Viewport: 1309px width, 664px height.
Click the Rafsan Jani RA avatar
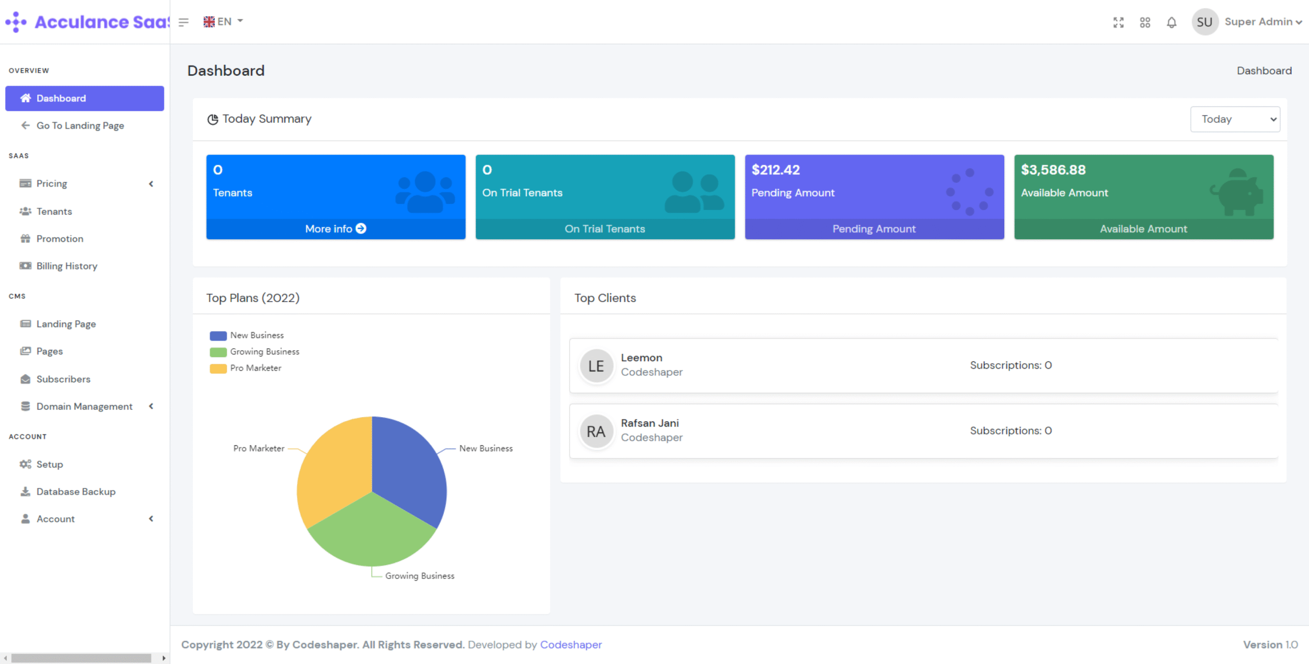(596, 431)
